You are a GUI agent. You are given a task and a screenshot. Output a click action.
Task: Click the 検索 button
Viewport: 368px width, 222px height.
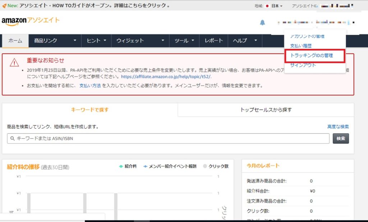pos(341,138)
